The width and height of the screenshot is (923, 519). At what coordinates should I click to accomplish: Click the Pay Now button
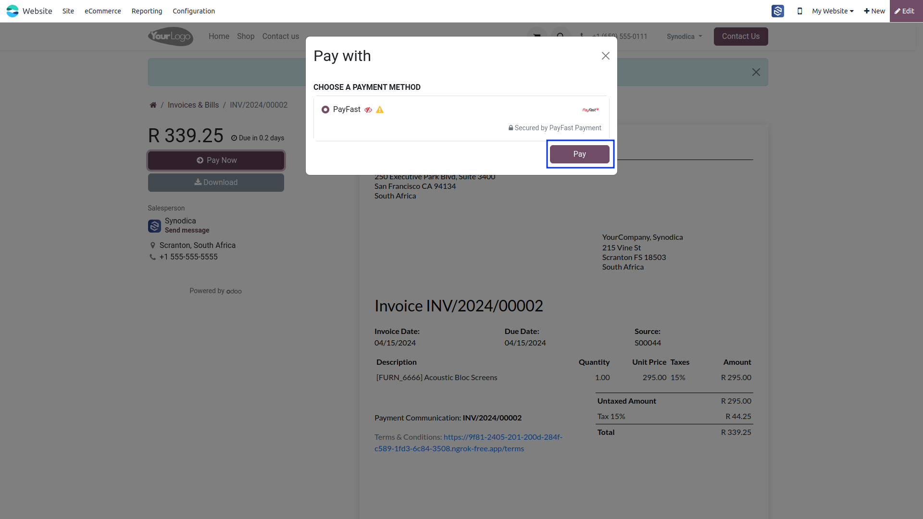(216, 161)
